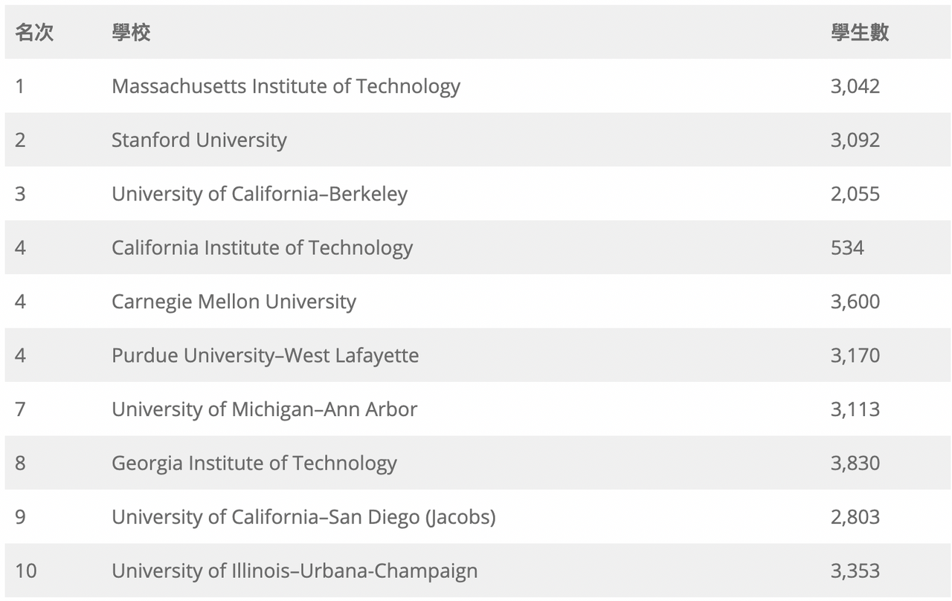Click University of Illinois–Urbana-Champaign
The image size is (952, 601).
295,571
